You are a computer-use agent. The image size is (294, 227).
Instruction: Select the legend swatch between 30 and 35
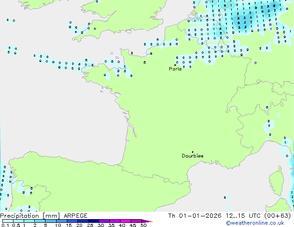[104, 221]
